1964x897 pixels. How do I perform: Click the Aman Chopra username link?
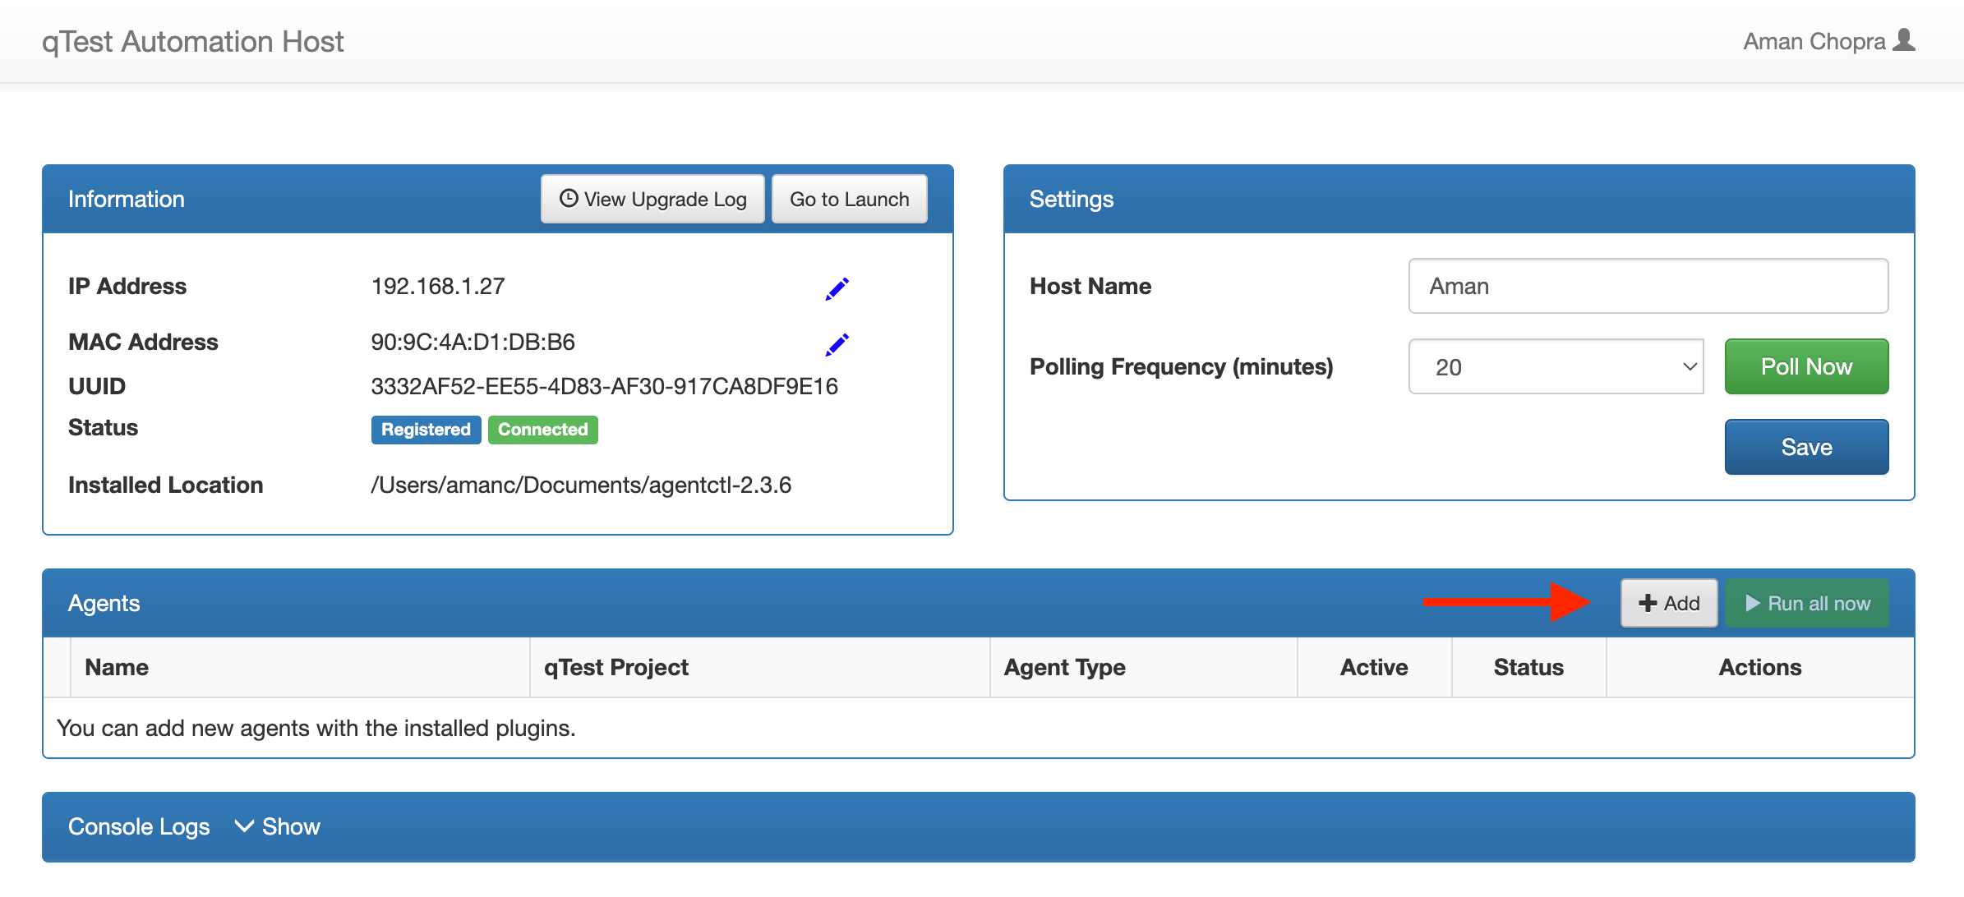(1815, 40)
